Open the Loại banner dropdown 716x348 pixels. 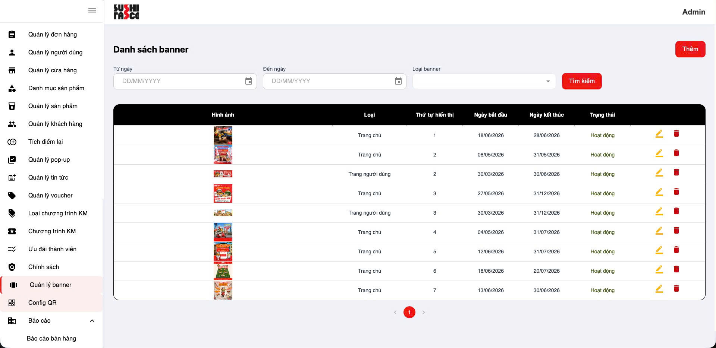click(484, 81)
